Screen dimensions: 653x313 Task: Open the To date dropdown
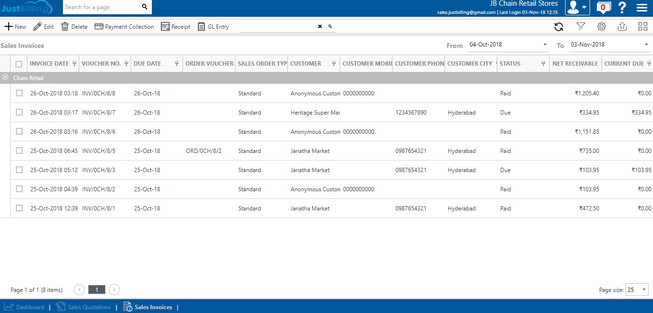tap(646, 45)
